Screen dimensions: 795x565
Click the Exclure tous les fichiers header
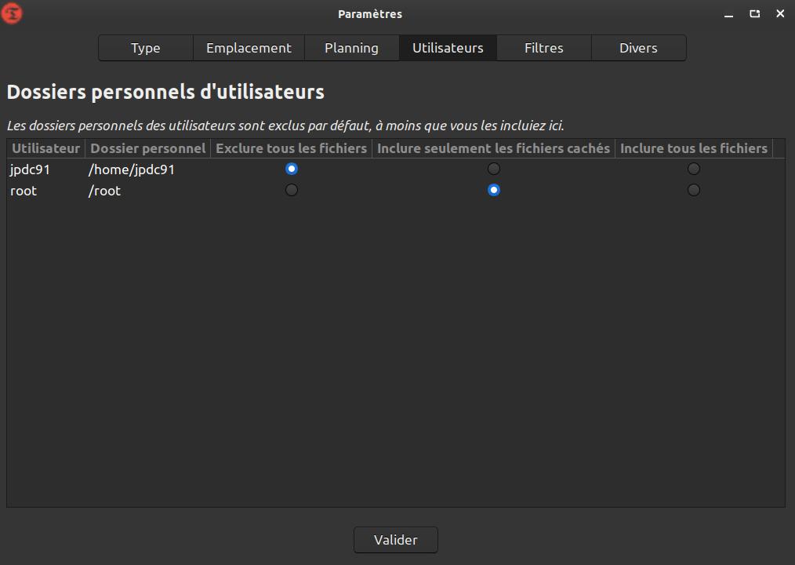point(291,148)
